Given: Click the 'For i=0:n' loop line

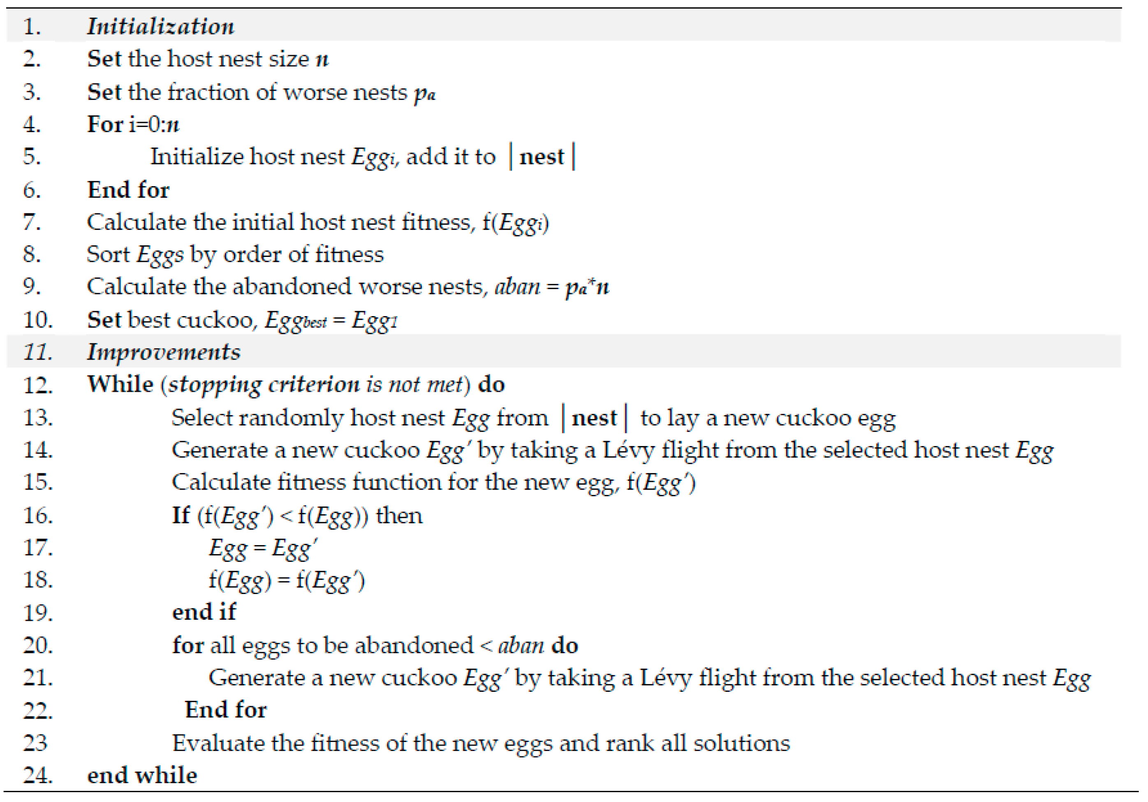Looking at the screenshot, I should click(133, 124).
